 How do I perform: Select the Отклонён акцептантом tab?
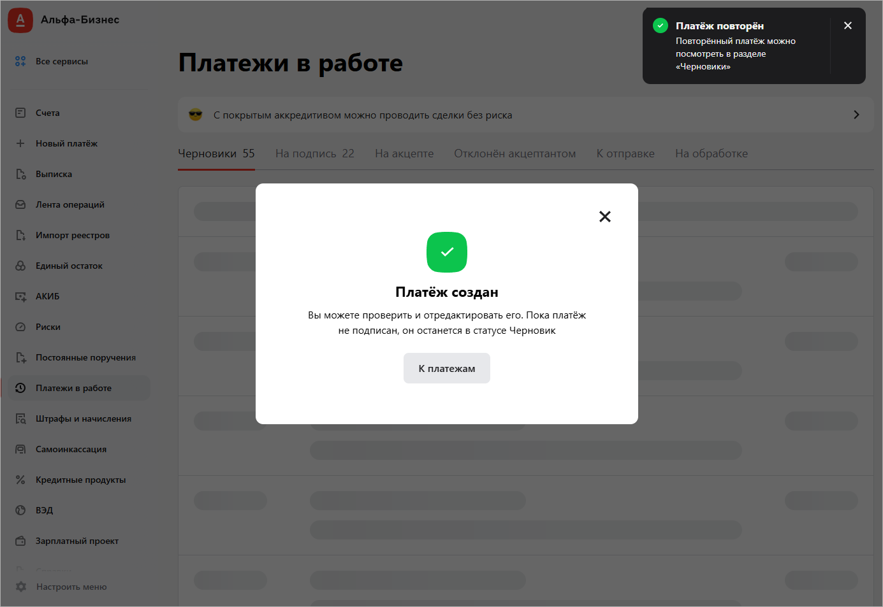pyautogui.click(x=514, y=154)
